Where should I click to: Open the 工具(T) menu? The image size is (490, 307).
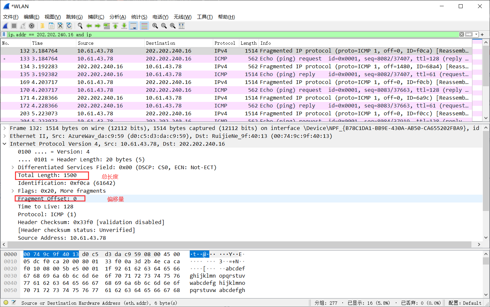[205, 17]
